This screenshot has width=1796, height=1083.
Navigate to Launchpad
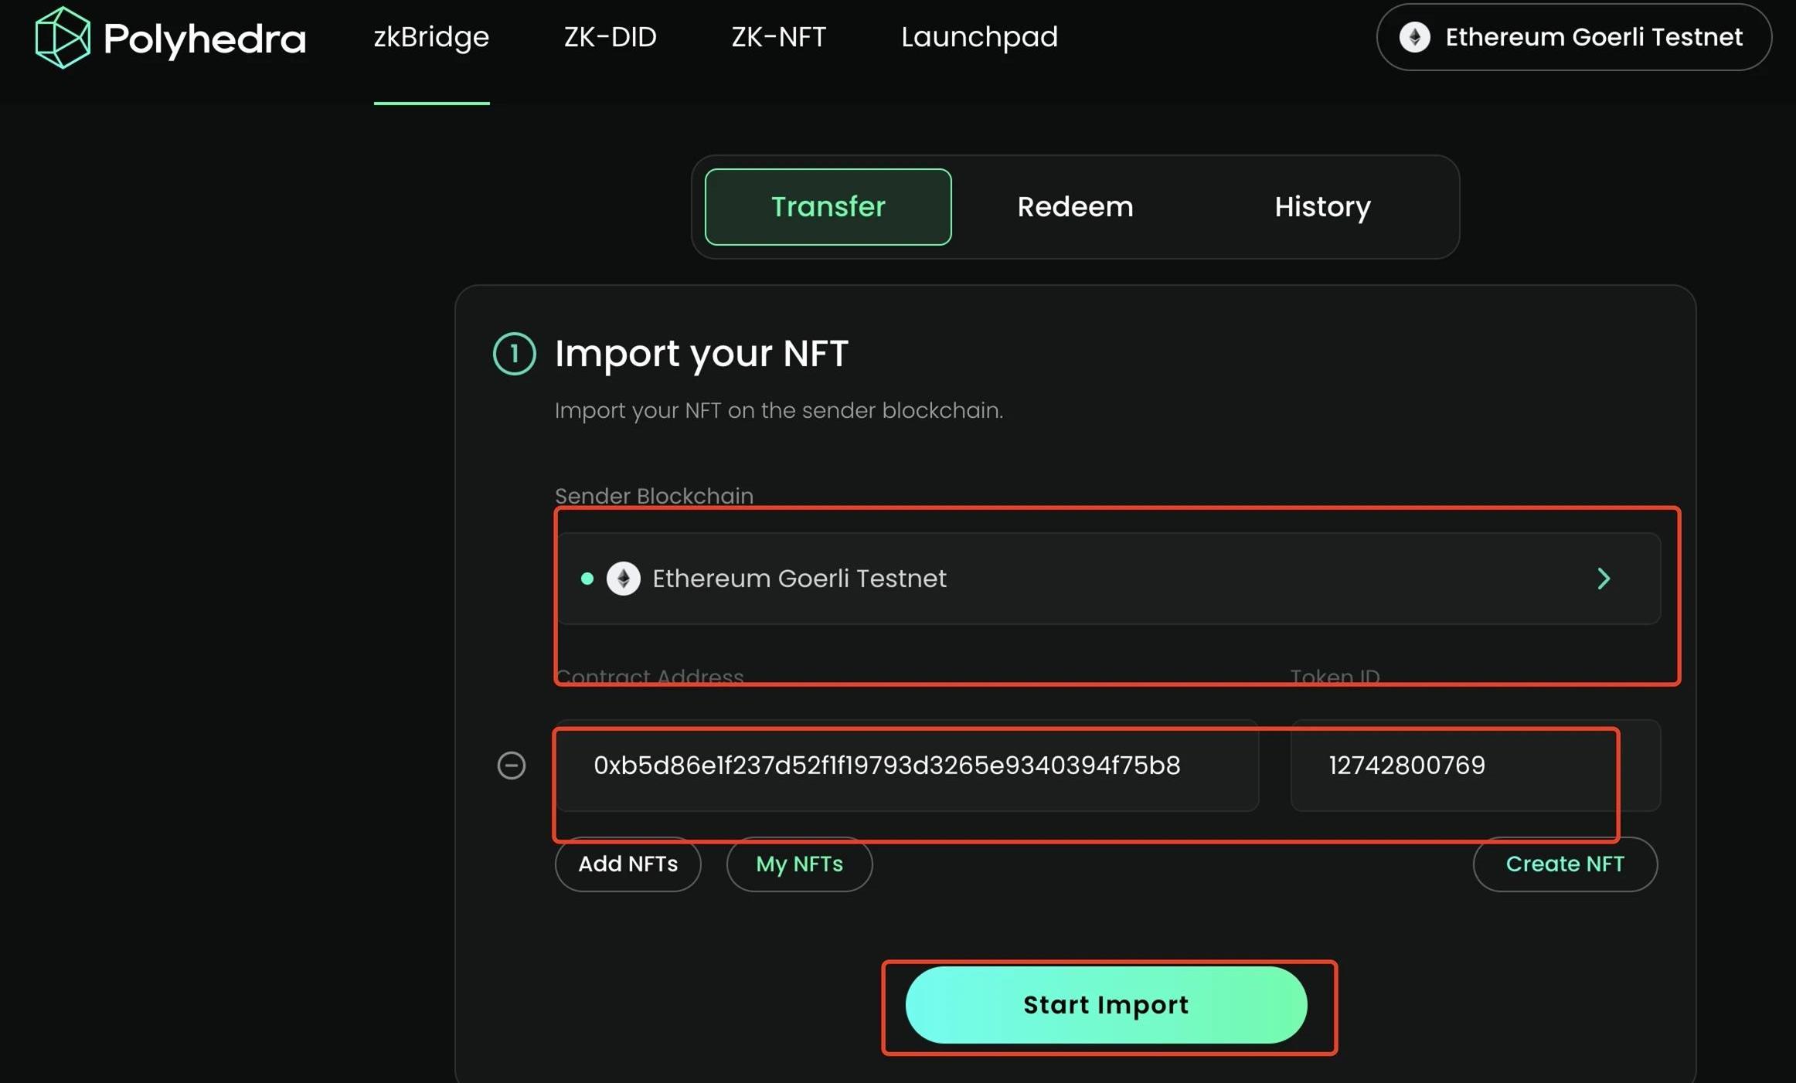pyautogui.click(x=978, y=37)
